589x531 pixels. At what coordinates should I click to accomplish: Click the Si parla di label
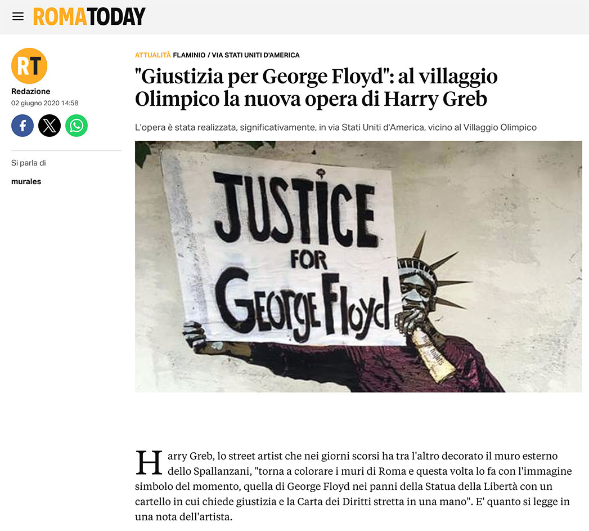(29, 163)
